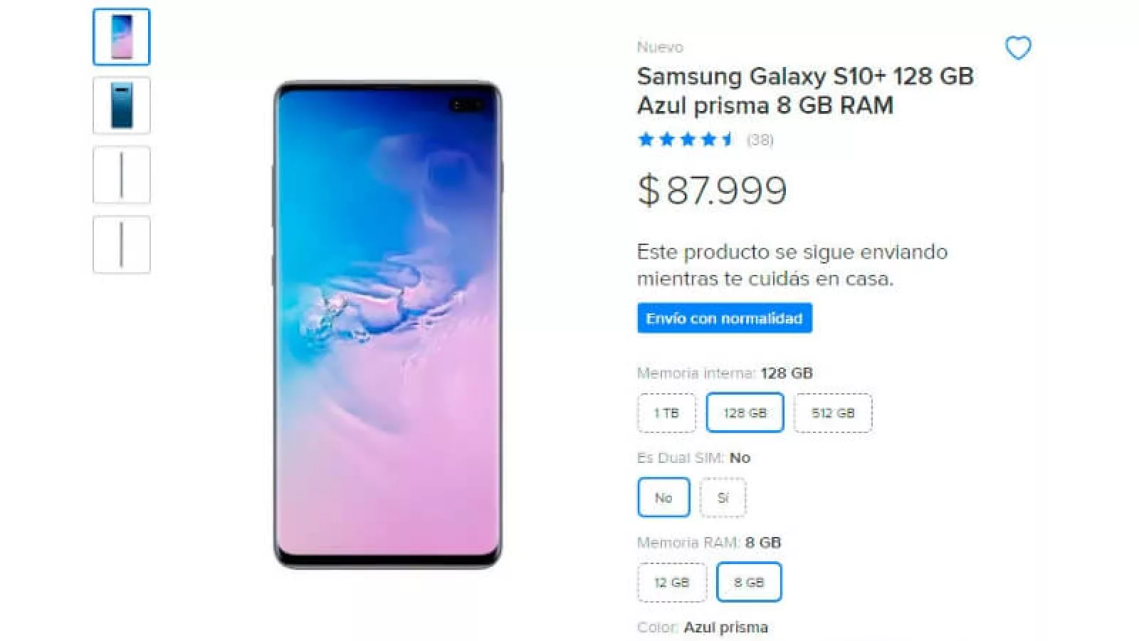Choose 128 GB internal memory option
Image resolution: width=1139 pixels, height=641 pixels.
(745, 412)
